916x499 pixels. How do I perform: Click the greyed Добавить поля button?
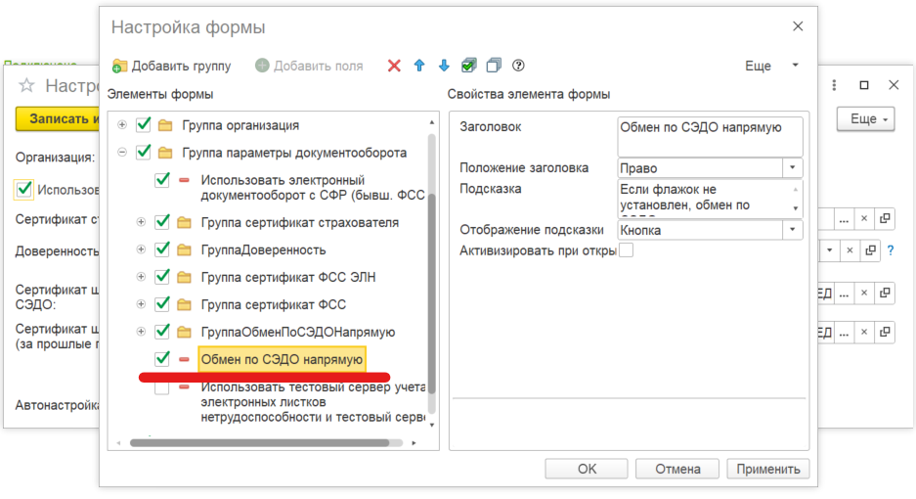click(309, 66)
